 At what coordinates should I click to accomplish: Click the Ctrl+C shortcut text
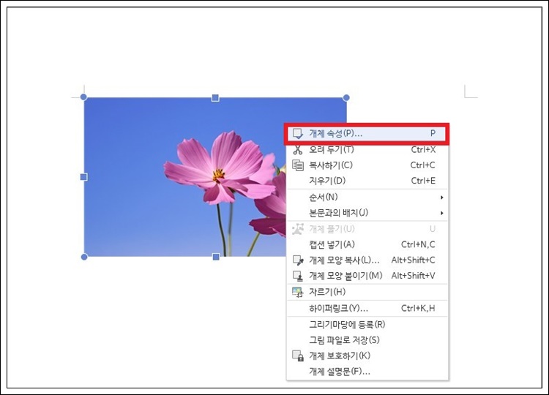pyautogui.click(x=423, y=165)
